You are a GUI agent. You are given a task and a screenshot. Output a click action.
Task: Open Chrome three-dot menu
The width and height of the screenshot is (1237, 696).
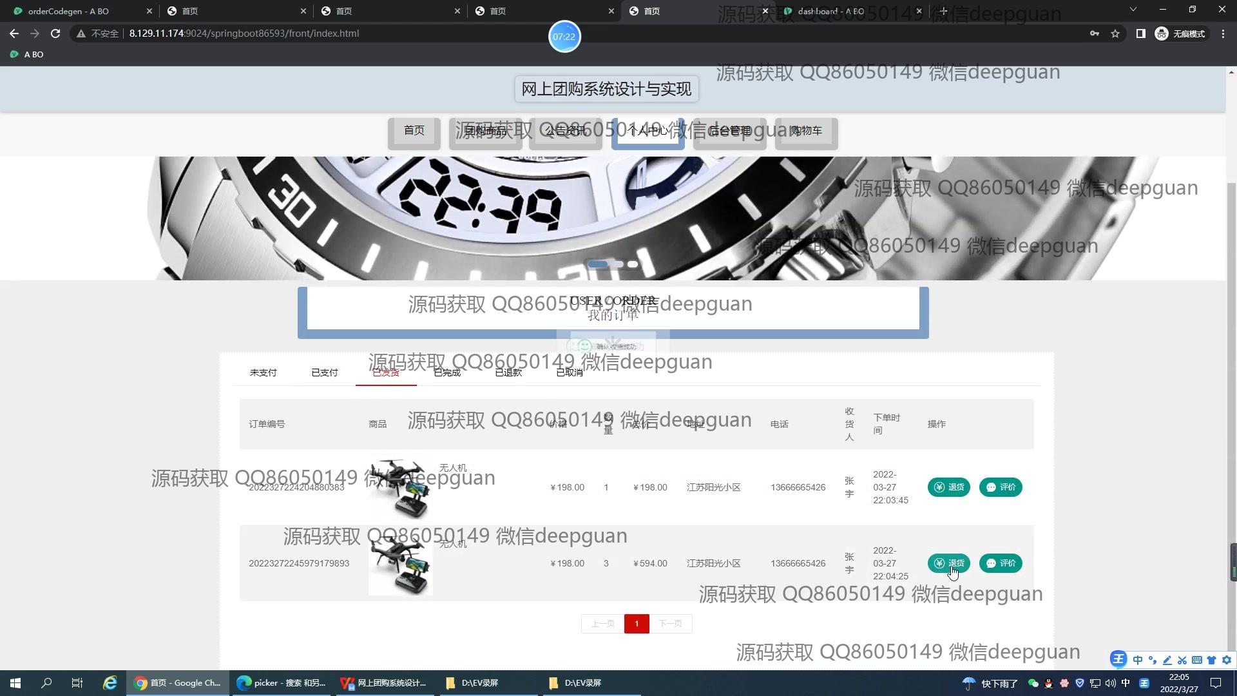click(x=1223, y=34)
